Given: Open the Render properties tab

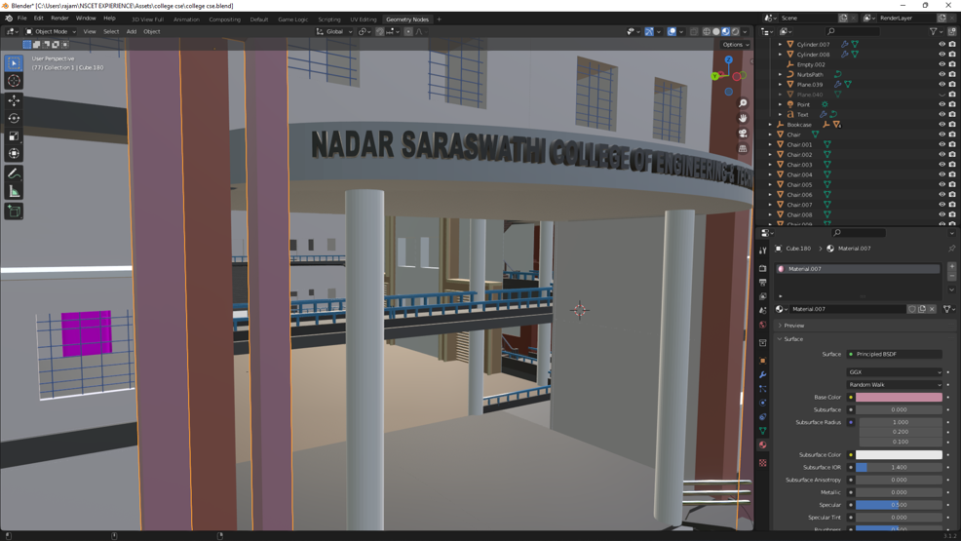Looking at the screenshot, I should coord(763,268).
